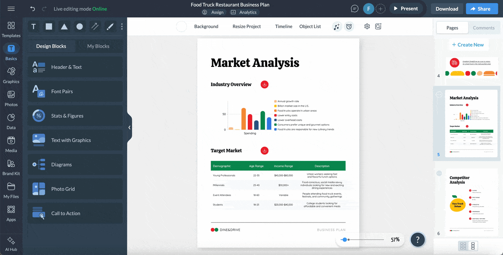Viewport: 503px width, 255px height.
Task: Preview the design with the magnifier icon
Action: (x=378, y=26)
